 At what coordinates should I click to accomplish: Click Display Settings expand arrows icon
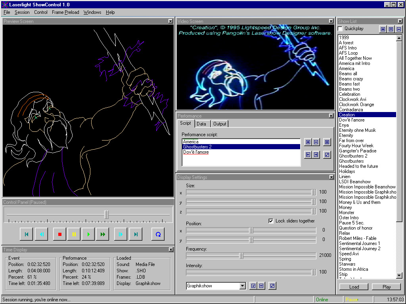[x=272, y=286]
